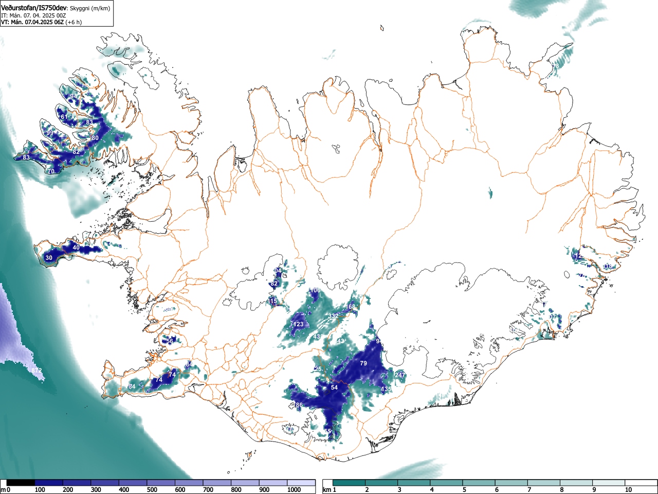
Task: Click the '79' visibility value in south
Action: click(x=363, y=364)
